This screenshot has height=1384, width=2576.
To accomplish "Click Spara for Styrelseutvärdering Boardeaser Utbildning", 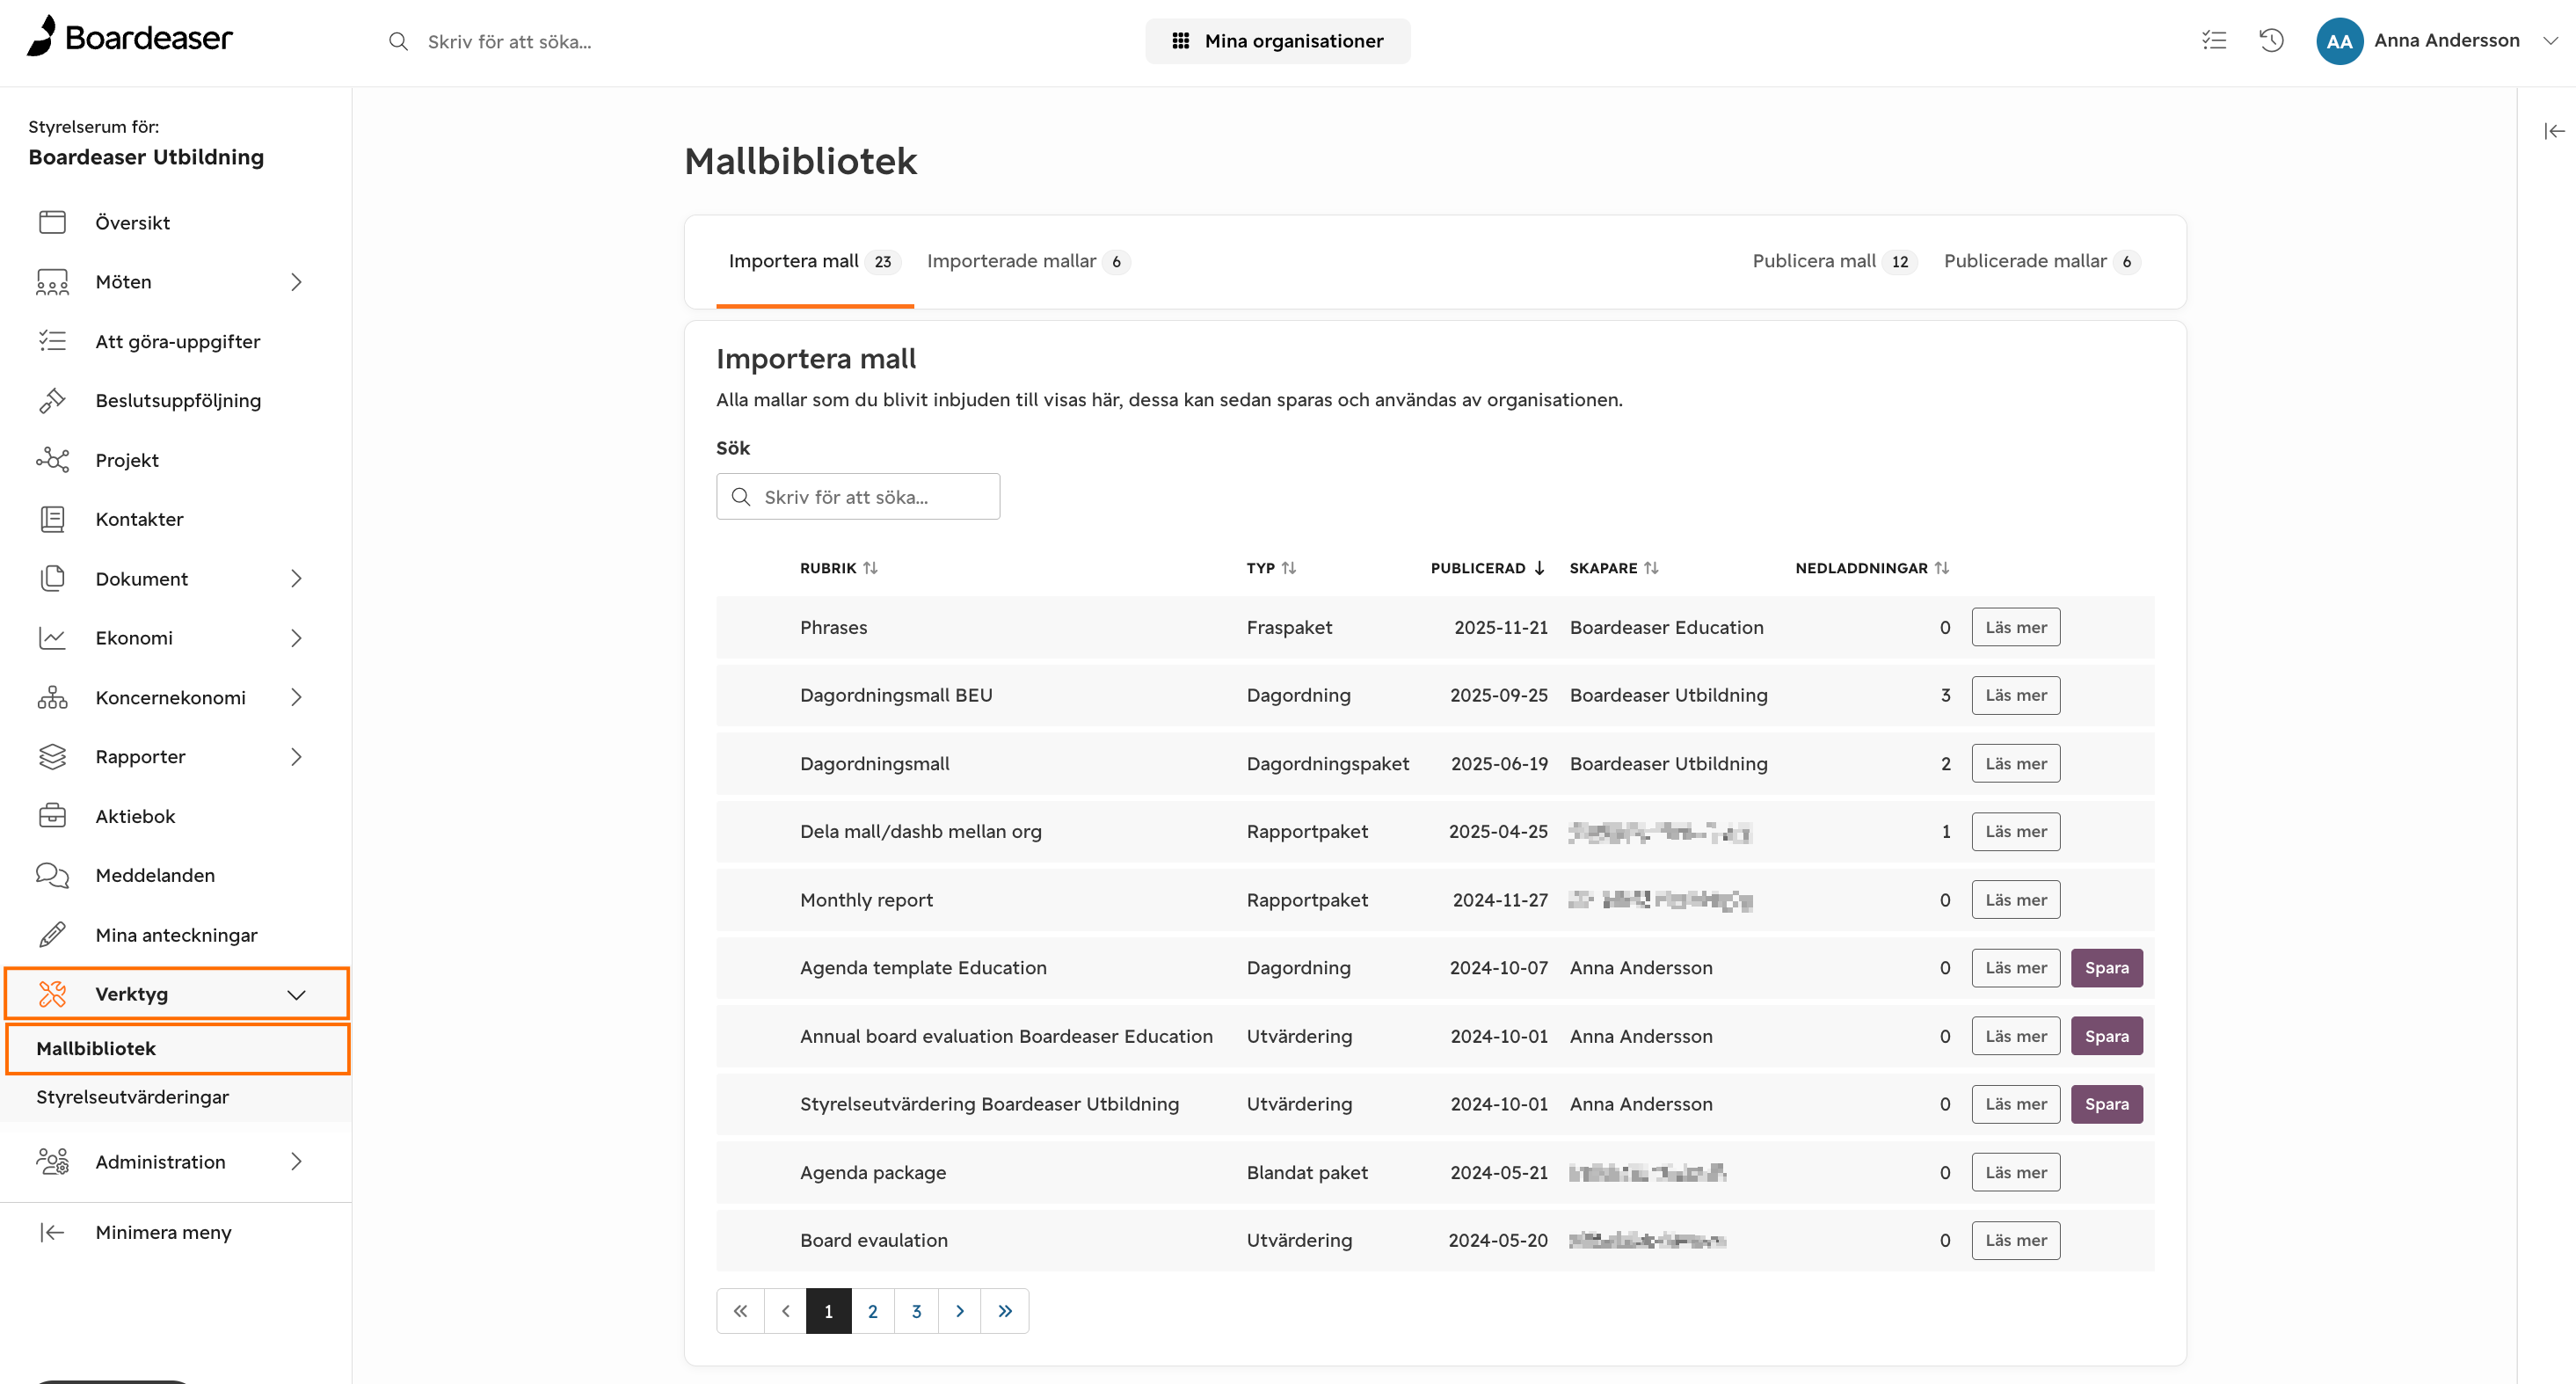I will click(x=2106, y=1104).
